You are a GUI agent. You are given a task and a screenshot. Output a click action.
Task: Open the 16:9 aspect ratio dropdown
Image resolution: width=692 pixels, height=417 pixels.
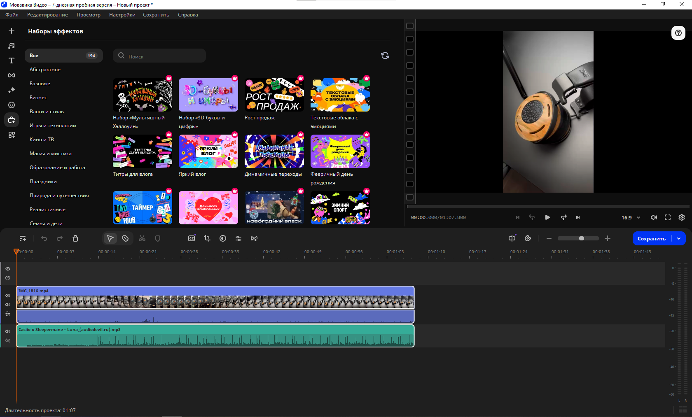click(x=631, y=217)
